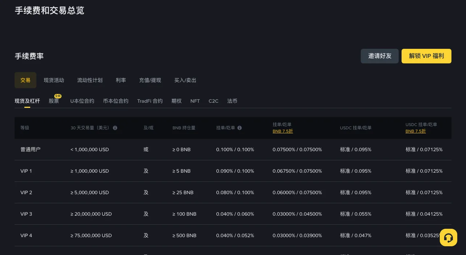The height and width of the screenshot is (255, 466).
Task: Click the 0.080% / 0.100% fee cell
Action: [235, 192]
